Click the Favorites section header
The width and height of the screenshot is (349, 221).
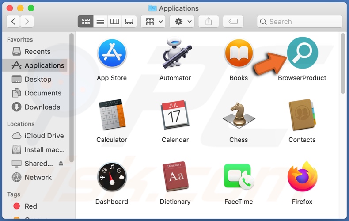click(x=20, y=40)
